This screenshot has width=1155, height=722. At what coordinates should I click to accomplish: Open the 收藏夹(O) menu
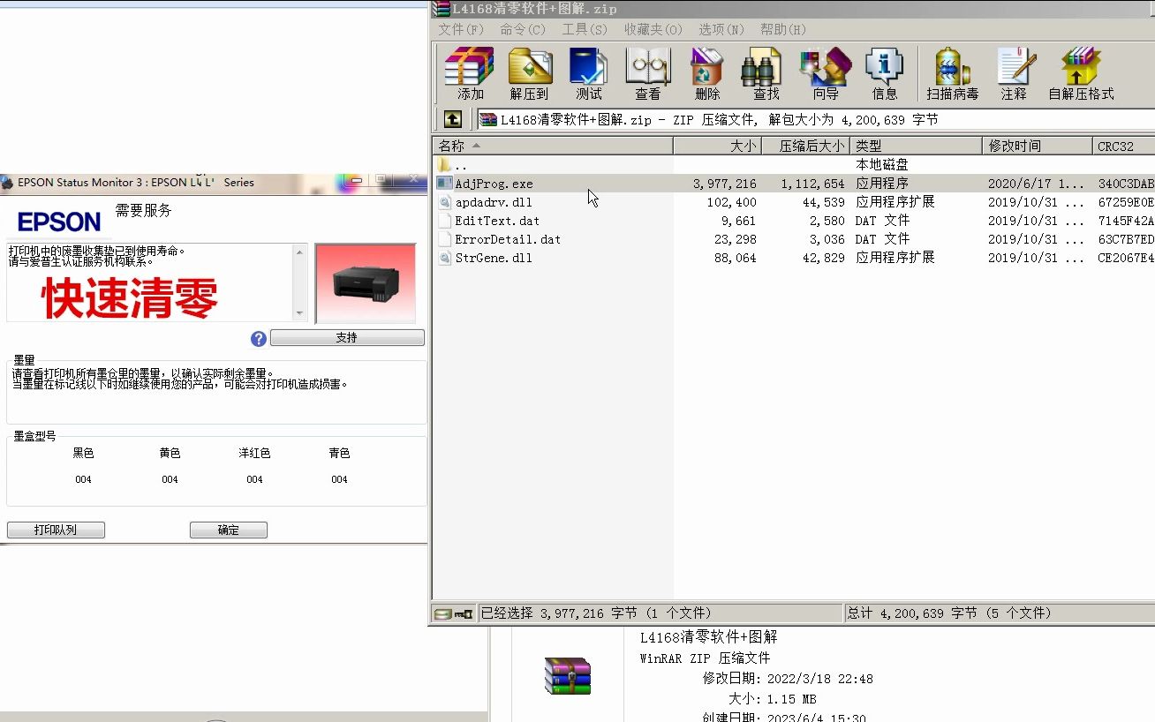click(653, 29)
